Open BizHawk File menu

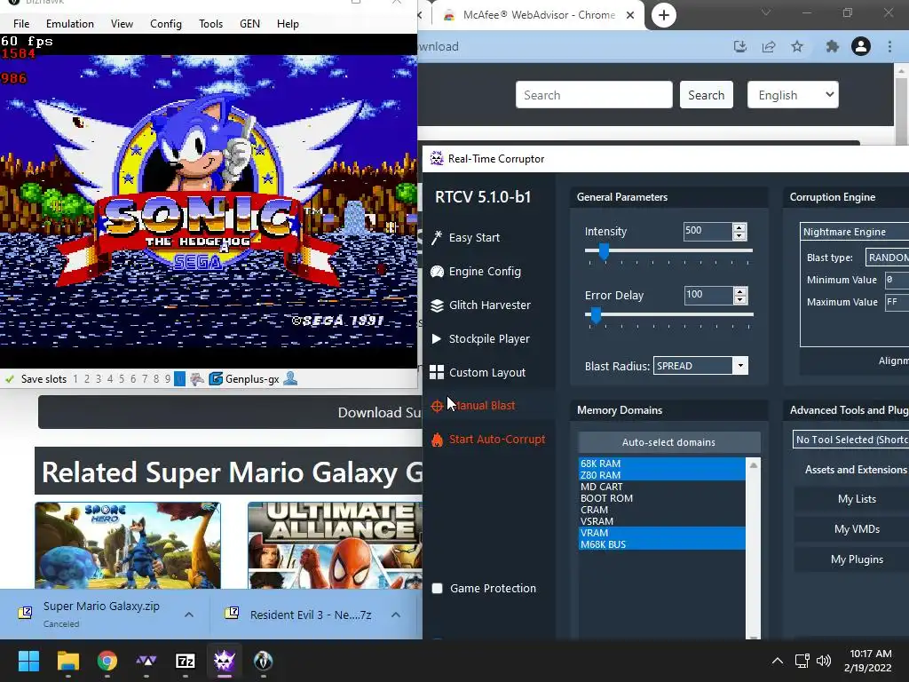click(x=21, y=24)
